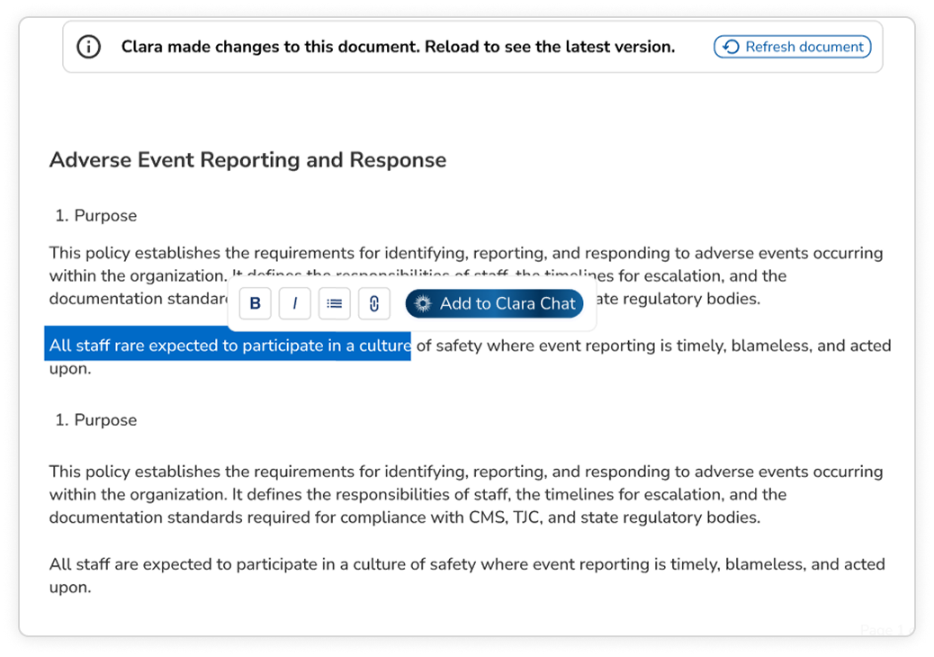Insert a link on selected text

click(x=374, y=303)
